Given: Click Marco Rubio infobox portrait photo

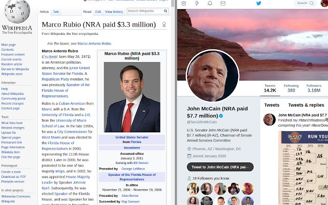Looking at the screenshot, I should [x=132, y=97].
